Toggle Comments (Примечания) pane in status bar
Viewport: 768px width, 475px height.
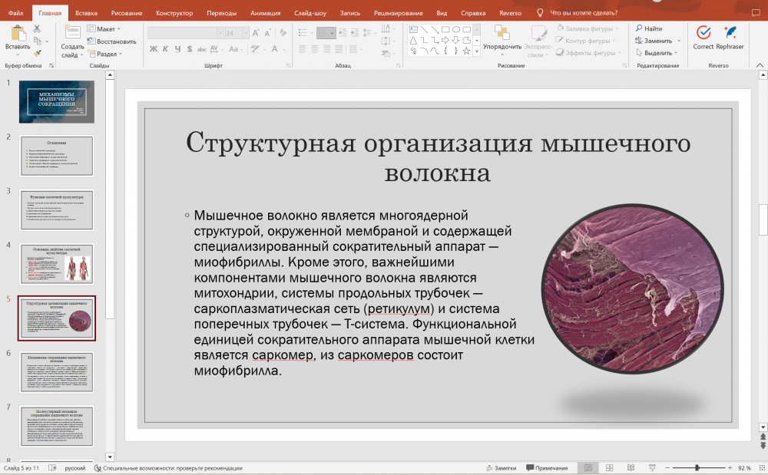tap(547, 467)
